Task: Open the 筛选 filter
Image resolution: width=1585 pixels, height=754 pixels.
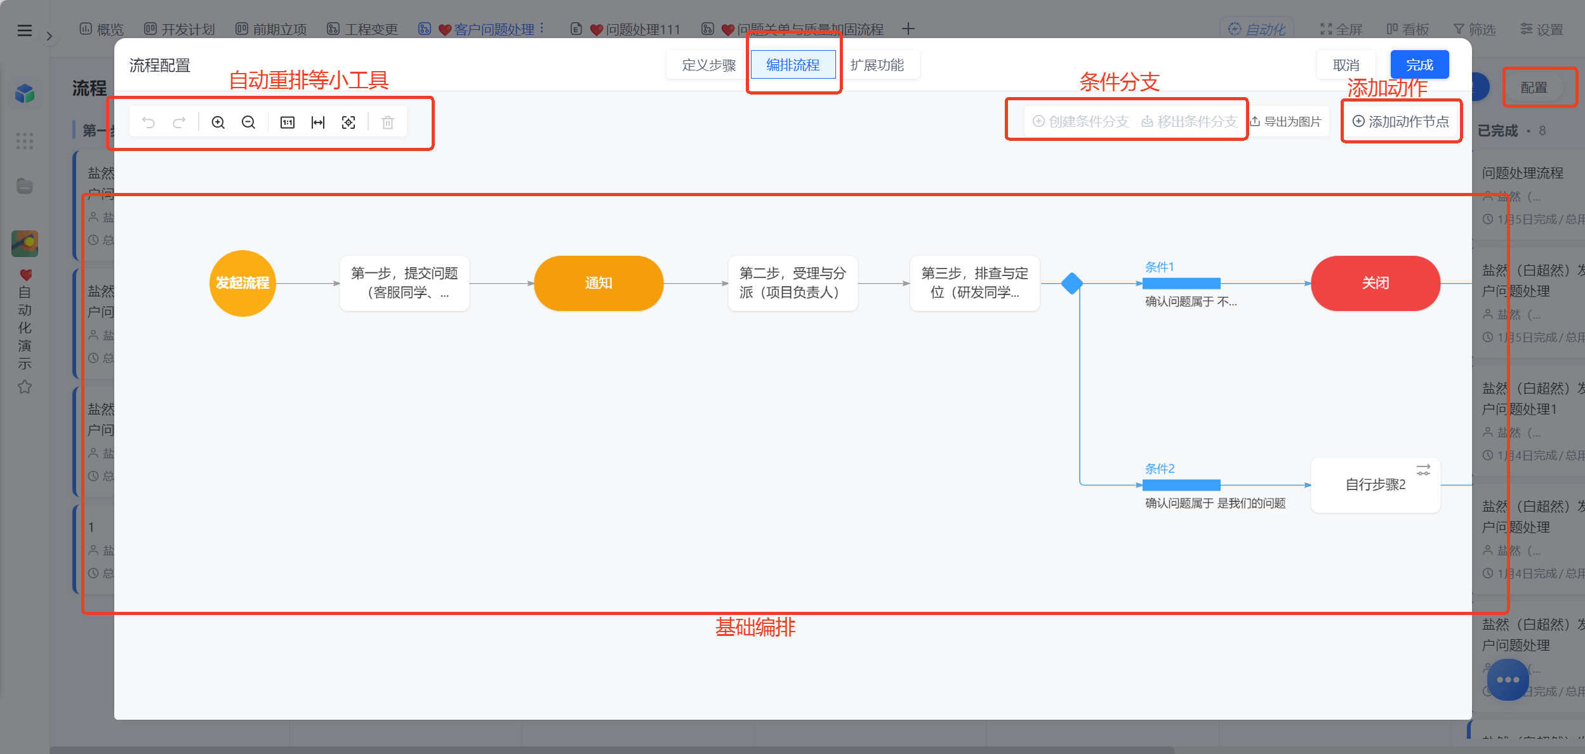Action: tap(1475, 29)
